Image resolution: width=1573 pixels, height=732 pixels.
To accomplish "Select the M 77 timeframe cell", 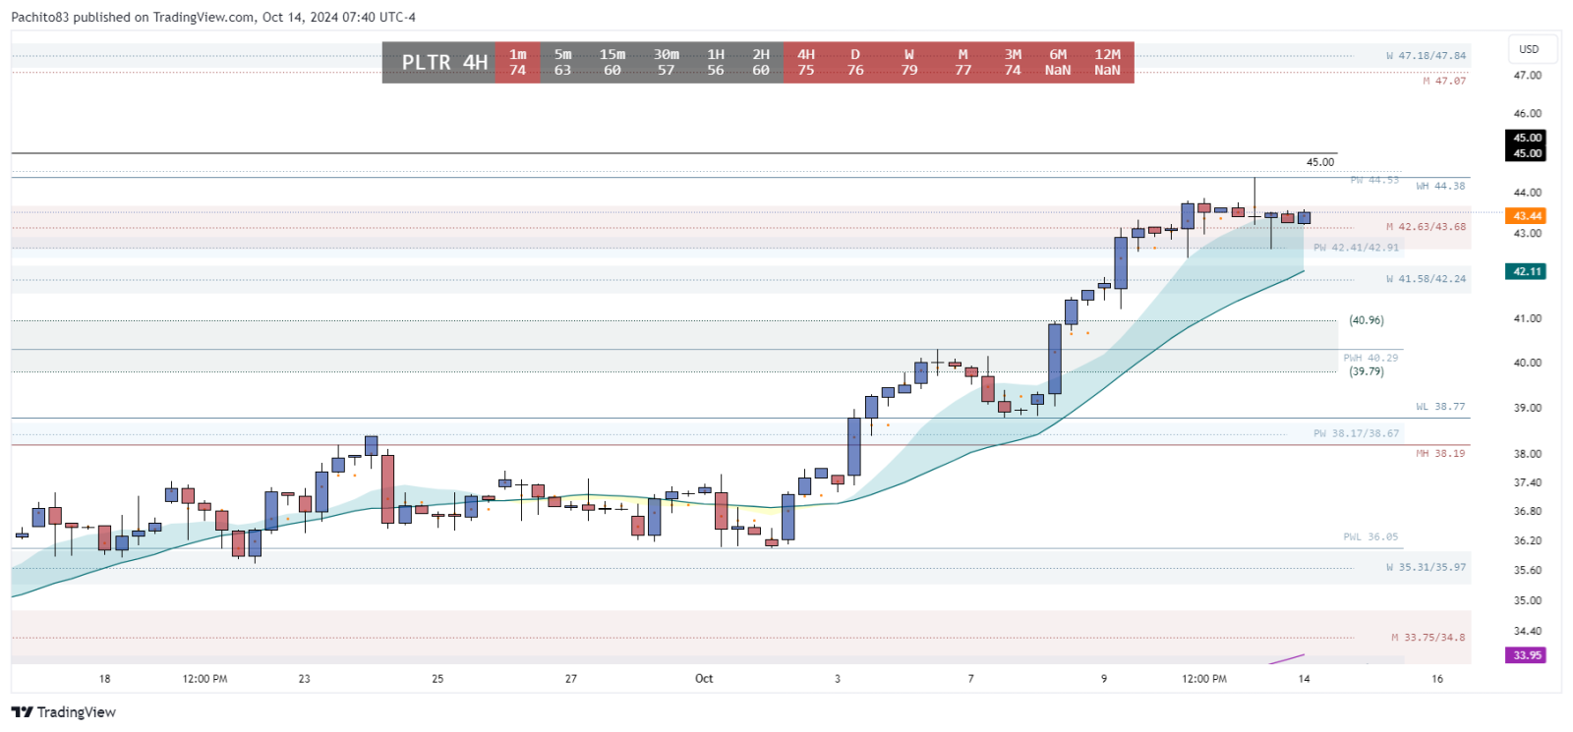I will [963, 62].
